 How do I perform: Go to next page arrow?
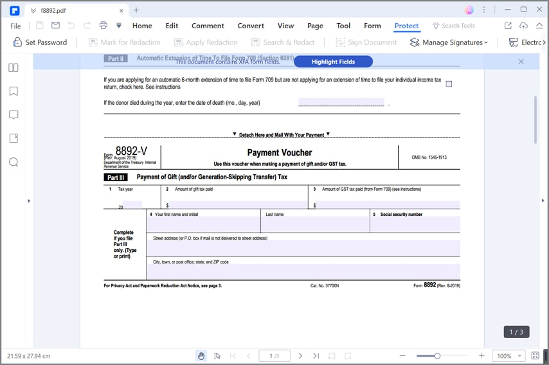300,356
